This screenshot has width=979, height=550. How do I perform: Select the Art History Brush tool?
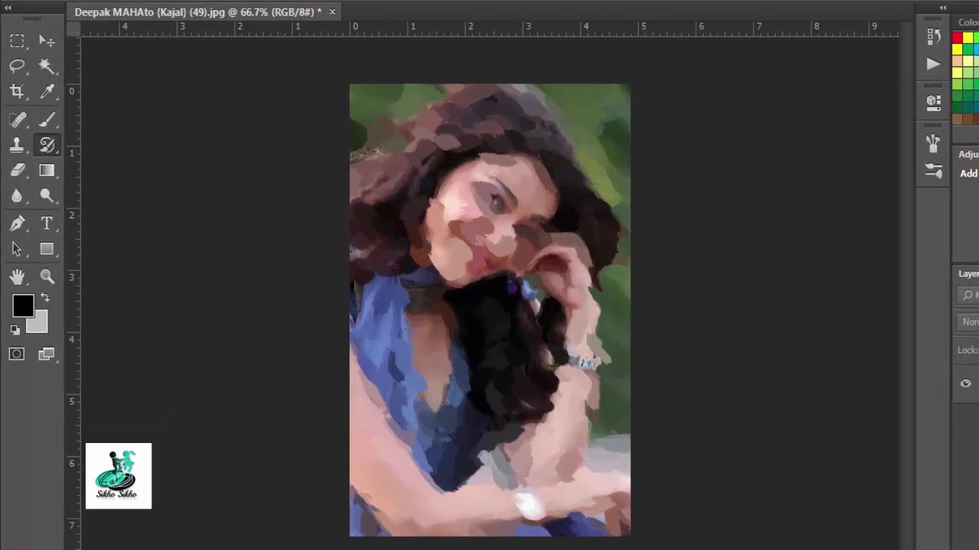click(47, 145)
